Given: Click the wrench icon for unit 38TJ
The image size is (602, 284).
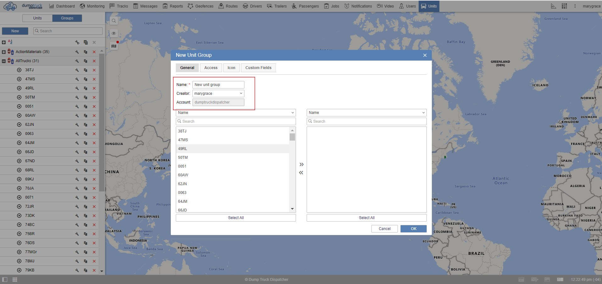Looking at the screenshot, I should point(77,70).
